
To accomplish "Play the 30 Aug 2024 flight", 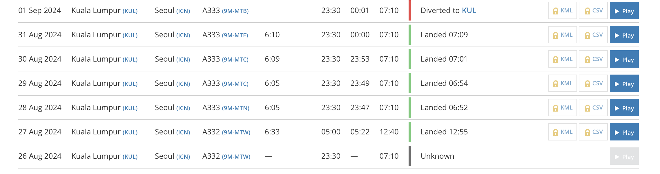I will [x=624, y=59].
